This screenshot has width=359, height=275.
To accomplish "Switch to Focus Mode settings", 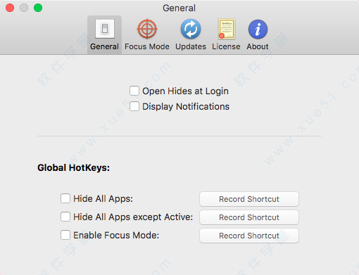I will point(147,34).
